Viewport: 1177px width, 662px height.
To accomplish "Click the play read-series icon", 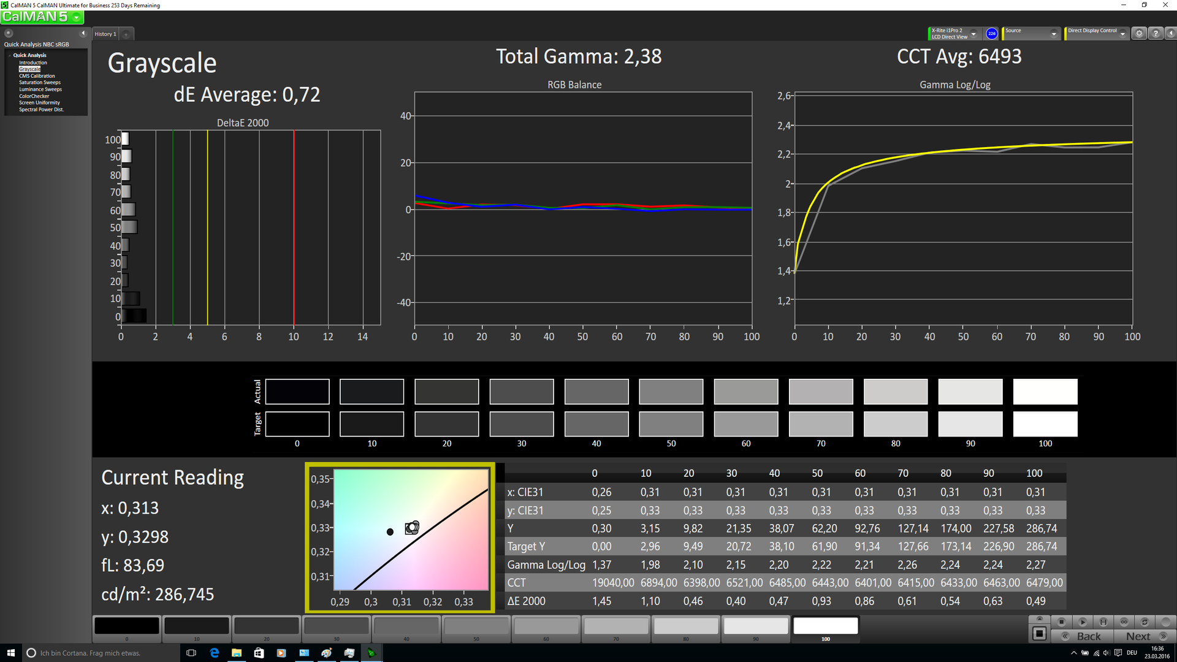I will click(x=1083, y=622).
